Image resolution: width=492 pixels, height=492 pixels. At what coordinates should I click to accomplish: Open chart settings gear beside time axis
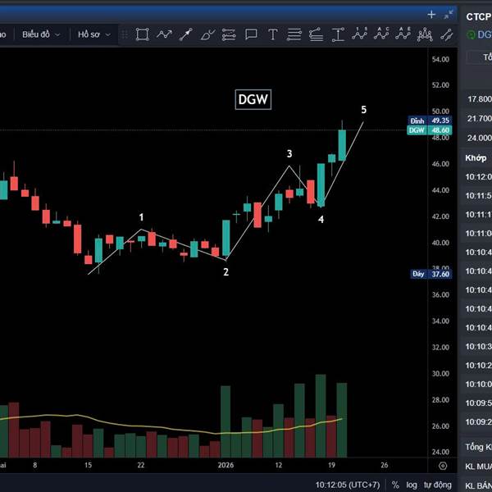[443, 466]
